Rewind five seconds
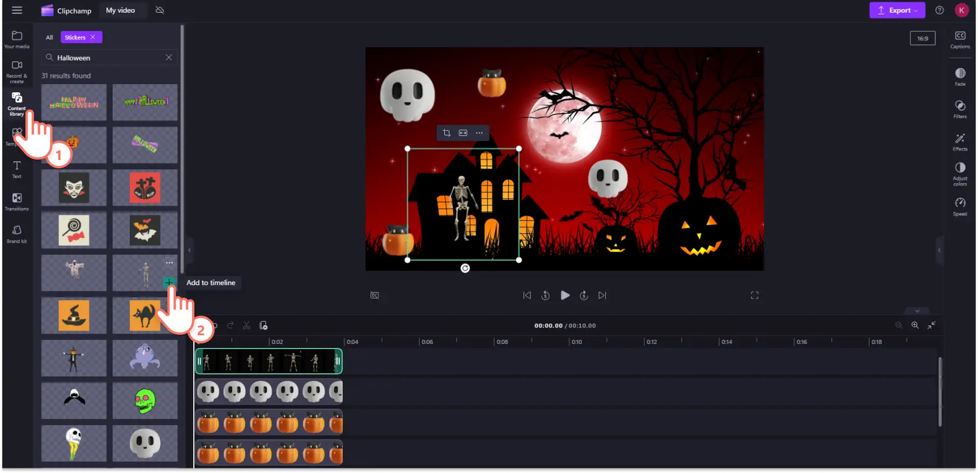The width and height of the screenshot is (978, 473). coord(545,295)
